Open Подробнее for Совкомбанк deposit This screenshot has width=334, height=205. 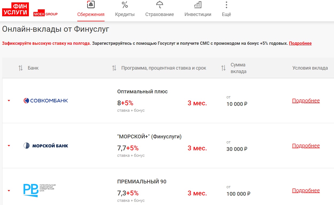(306, 101)
